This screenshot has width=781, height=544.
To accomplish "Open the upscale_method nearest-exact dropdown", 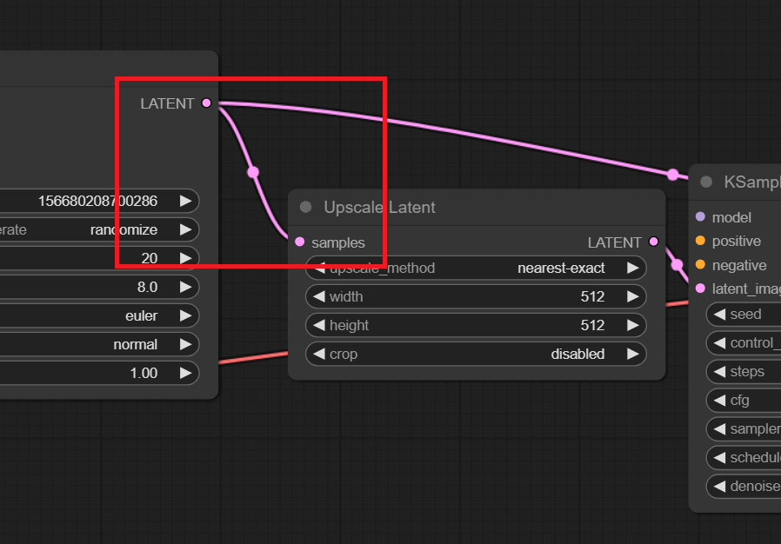I will pos(476,268).
